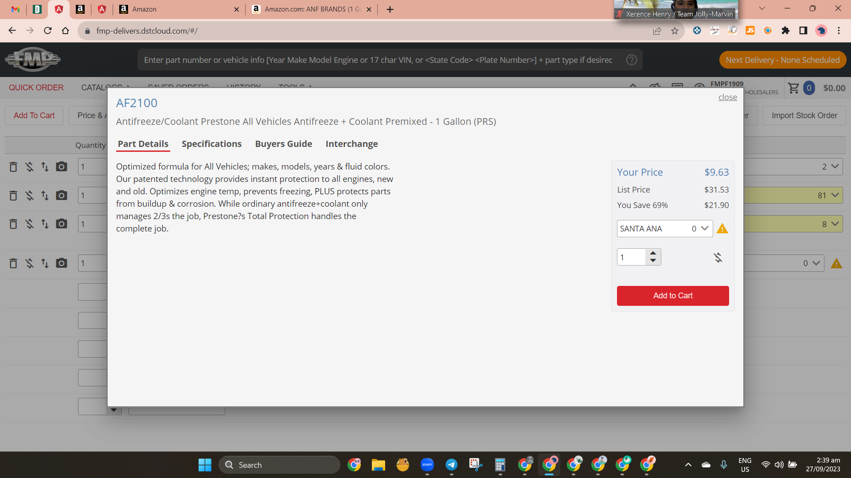The image size is (851, 478).
Task: Click swap arrows icon in fourth order row
Action: (45, 263)
